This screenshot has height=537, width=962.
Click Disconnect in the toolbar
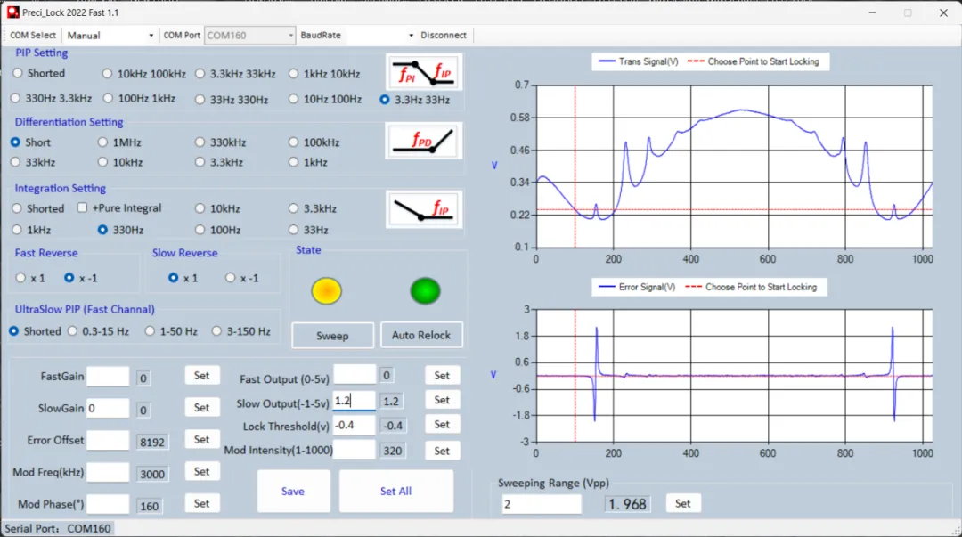[x=444, y=36]
